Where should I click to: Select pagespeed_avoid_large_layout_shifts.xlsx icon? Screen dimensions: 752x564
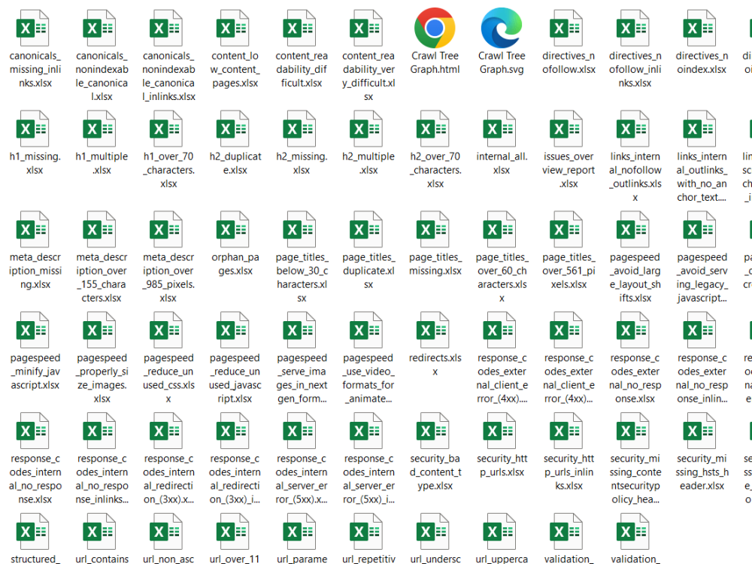633,229
